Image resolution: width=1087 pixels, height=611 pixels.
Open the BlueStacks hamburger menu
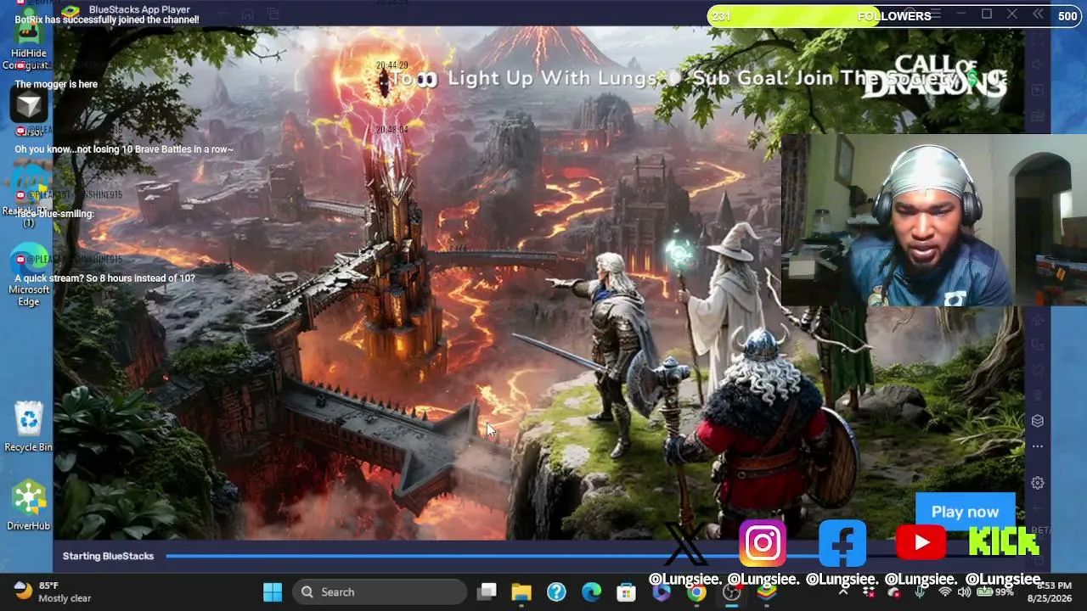pyautogui.click(x=935, y=14)
